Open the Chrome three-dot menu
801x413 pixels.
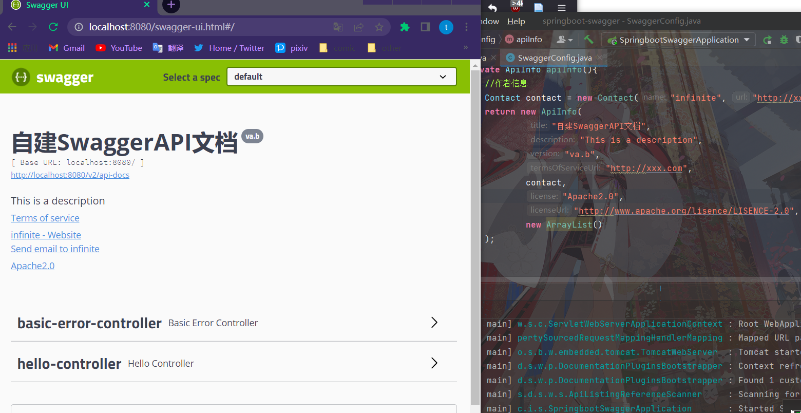point(466,27)
